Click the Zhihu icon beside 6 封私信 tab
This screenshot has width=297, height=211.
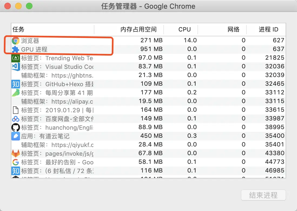coord(15,171)
